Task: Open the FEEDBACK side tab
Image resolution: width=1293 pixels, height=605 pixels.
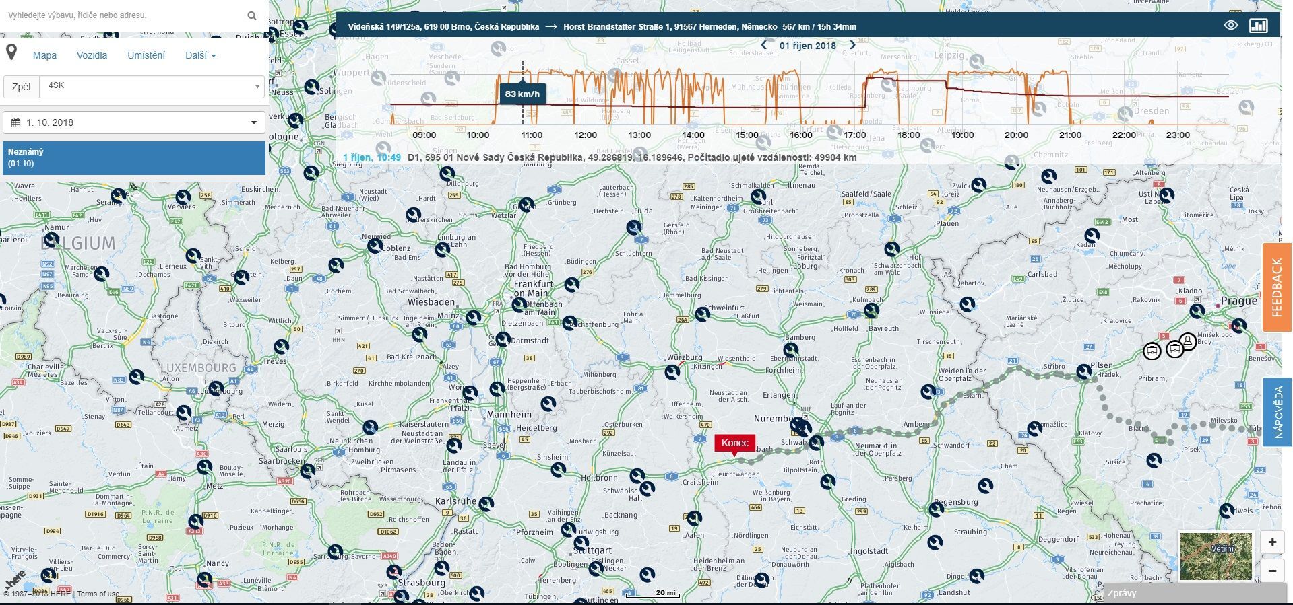Action: [1277, 287]
